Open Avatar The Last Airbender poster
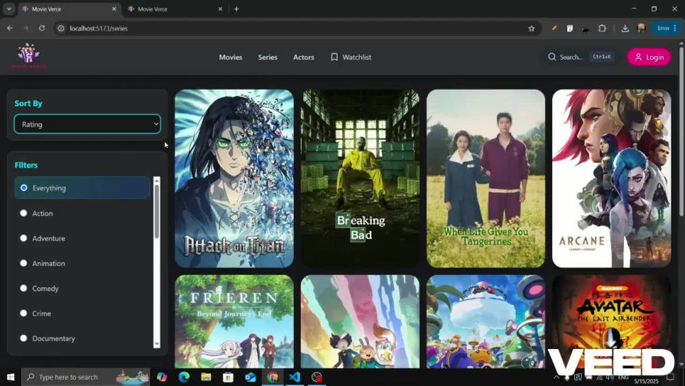This screenshot has height=386, width=685. [x=612, y=322]
